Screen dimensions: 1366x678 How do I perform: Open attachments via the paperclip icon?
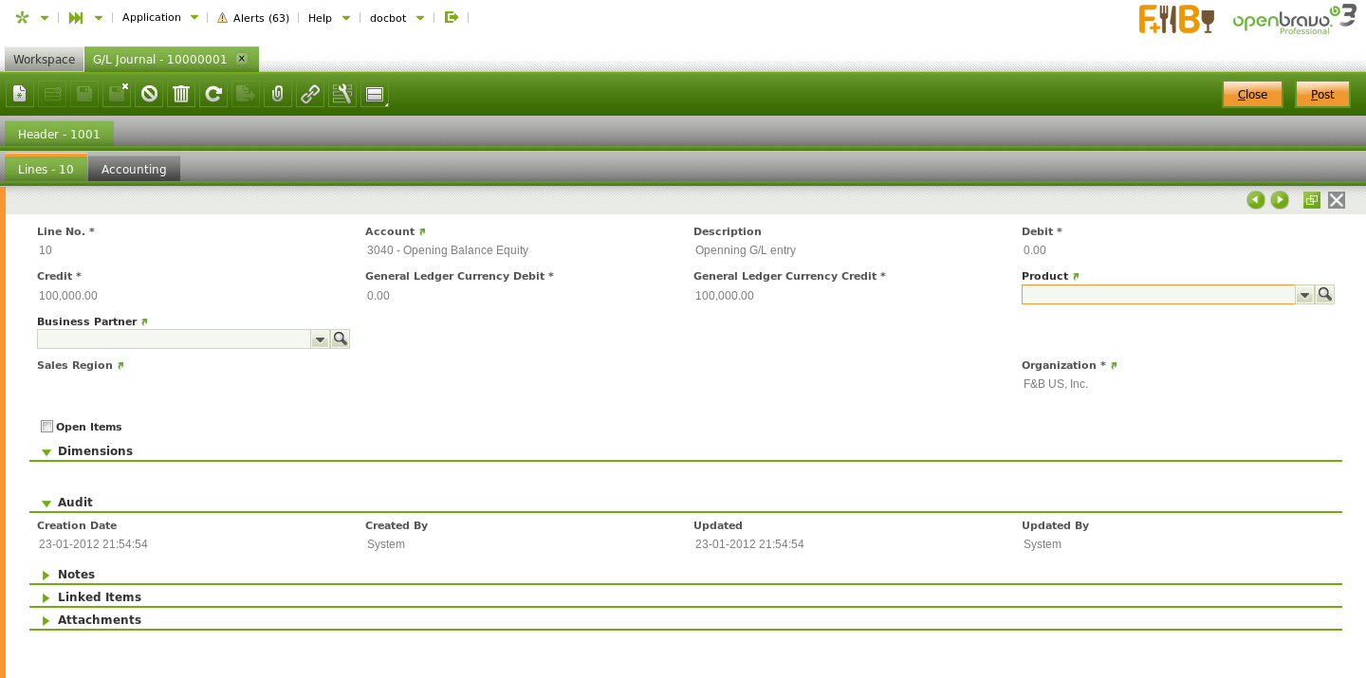click(278, 94)
